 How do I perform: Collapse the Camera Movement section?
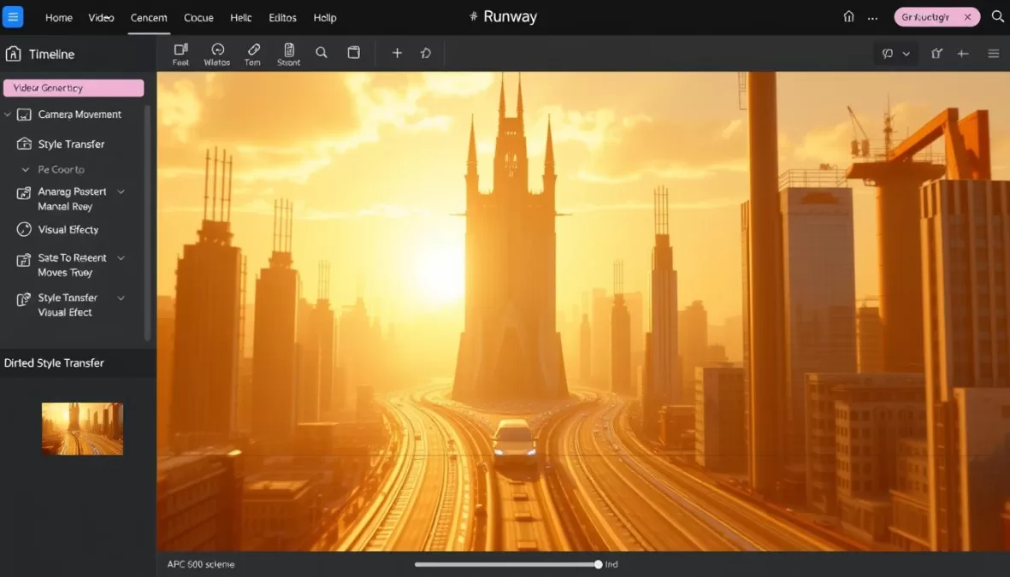8,114
